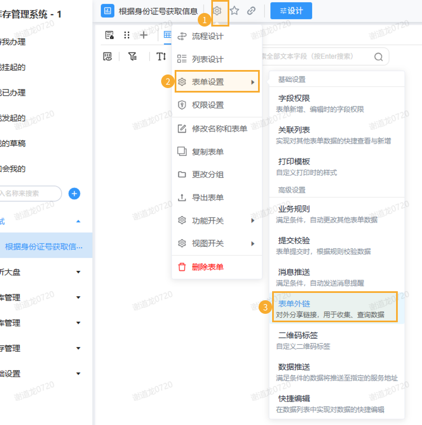Open 已办理 sidebar entry

(x=13, y=93)
